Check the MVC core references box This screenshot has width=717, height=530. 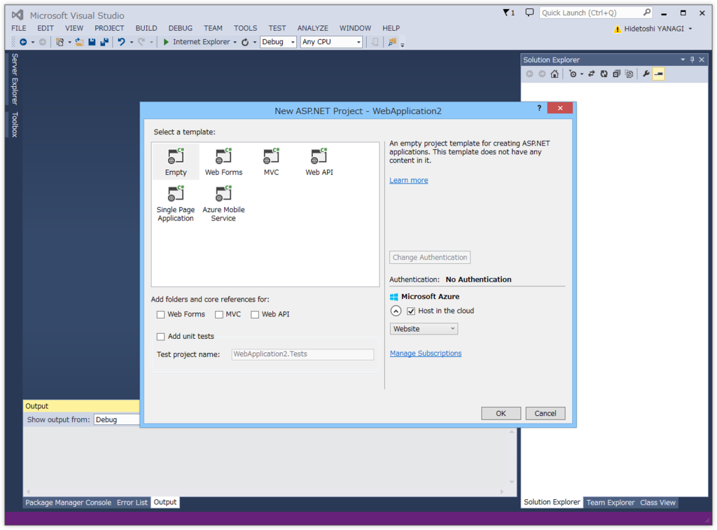219,314
